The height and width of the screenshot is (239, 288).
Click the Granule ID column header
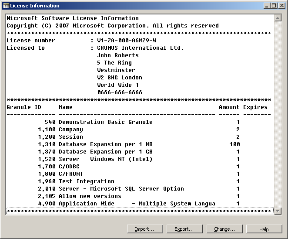tap(24, 107)
